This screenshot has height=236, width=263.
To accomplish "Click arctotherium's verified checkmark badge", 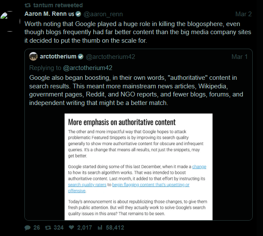I will 81,57.
